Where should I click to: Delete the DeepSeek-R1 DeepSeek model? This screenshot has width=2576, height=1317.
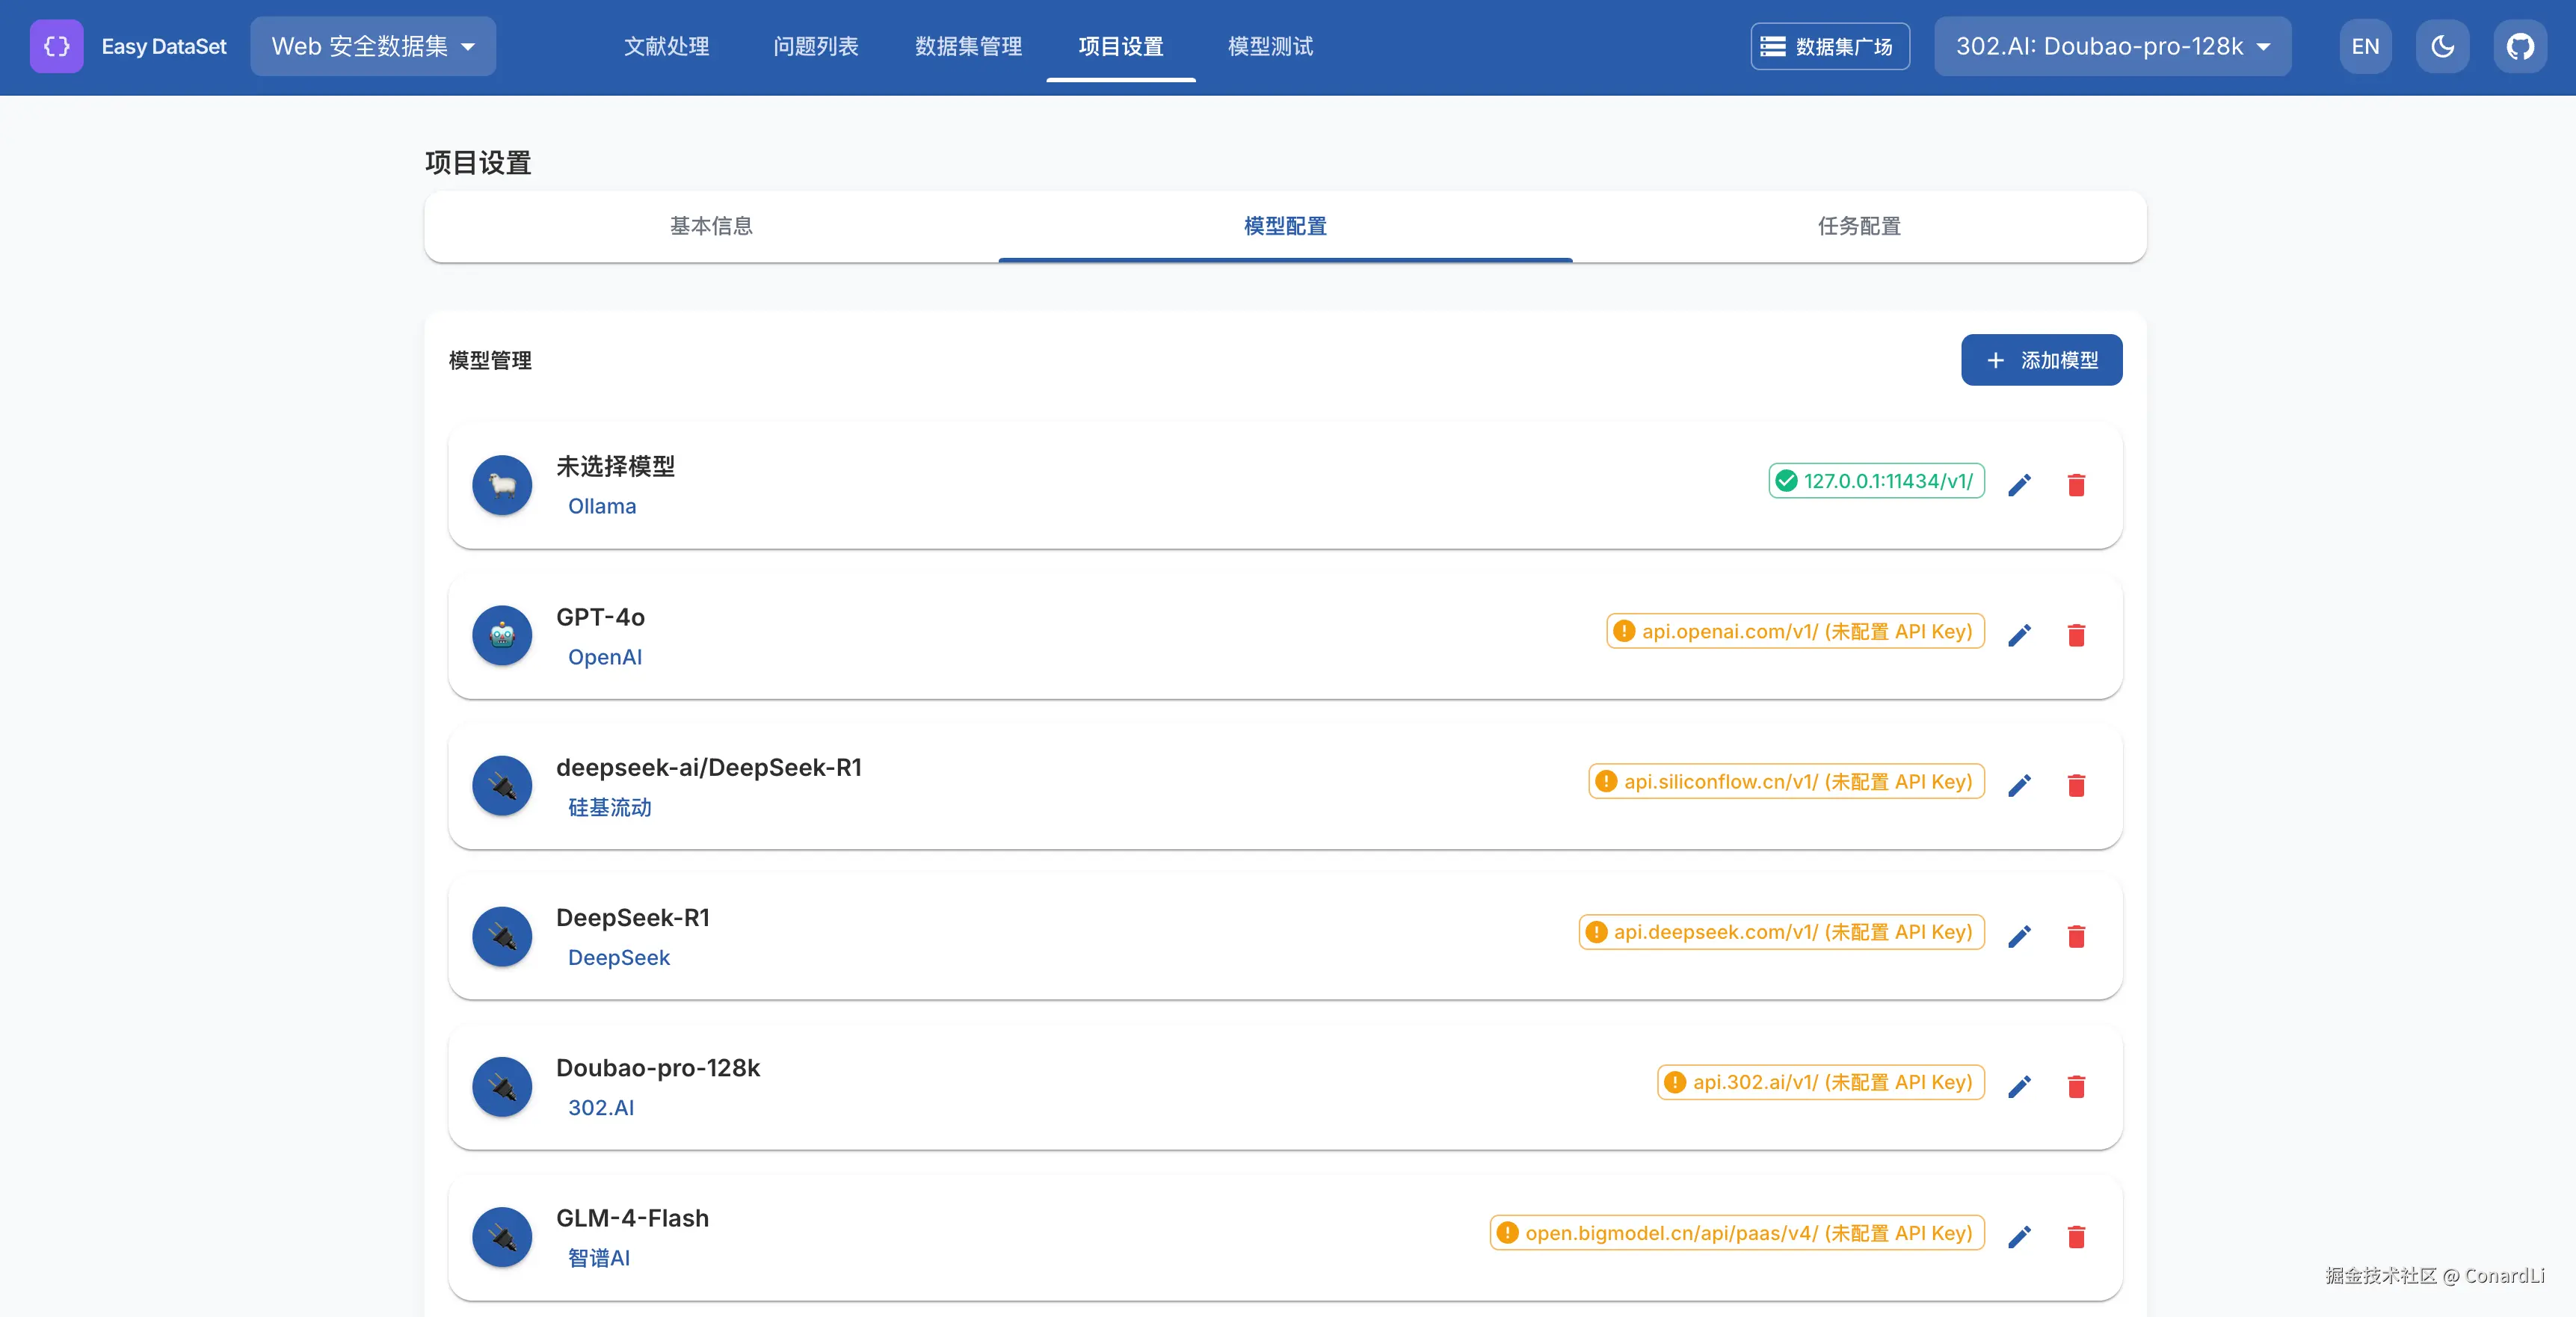click(2076, 936)
